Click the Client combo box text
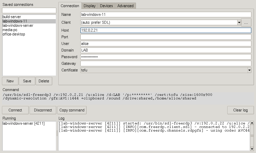 click(x=159, y=22)
